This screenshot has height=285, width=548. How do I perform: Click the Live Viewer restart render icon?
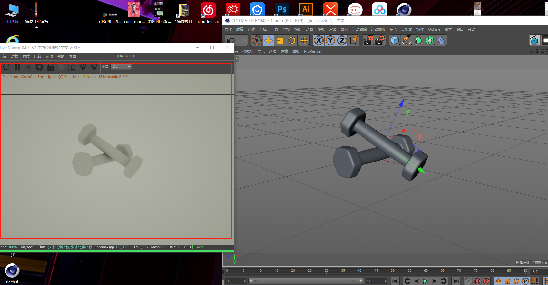(x=6, y=67)
